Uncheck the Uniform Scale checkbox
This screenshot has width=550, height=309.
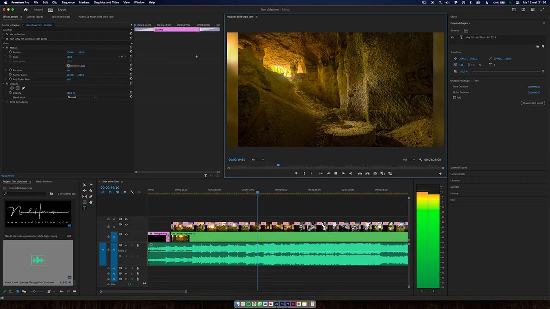[x=68, y=66]
